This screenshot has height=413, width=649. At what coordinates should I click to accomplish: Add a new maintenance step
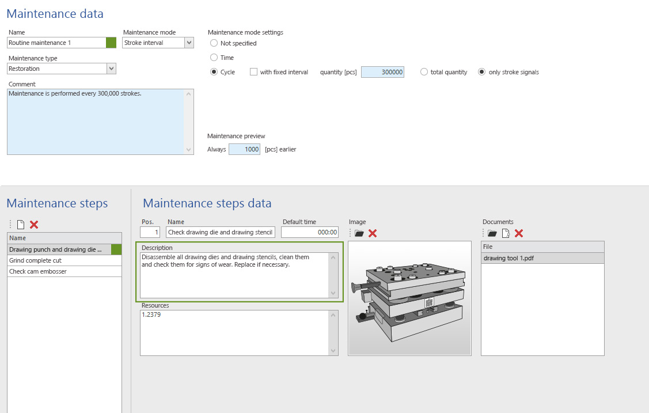click(x=21, y=225)
